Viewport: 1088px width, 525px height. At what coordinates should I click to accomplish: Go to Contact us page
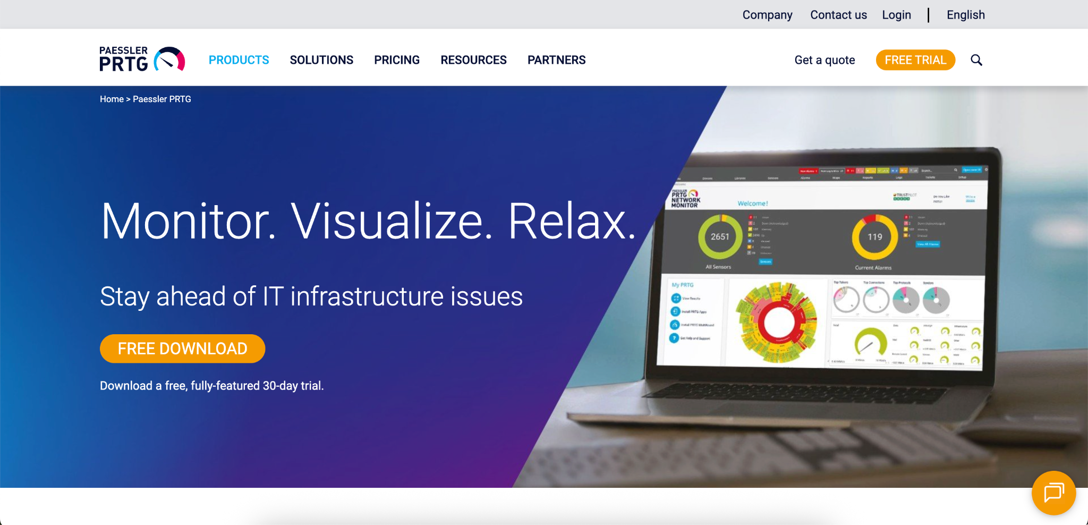[x=838, y=15]
